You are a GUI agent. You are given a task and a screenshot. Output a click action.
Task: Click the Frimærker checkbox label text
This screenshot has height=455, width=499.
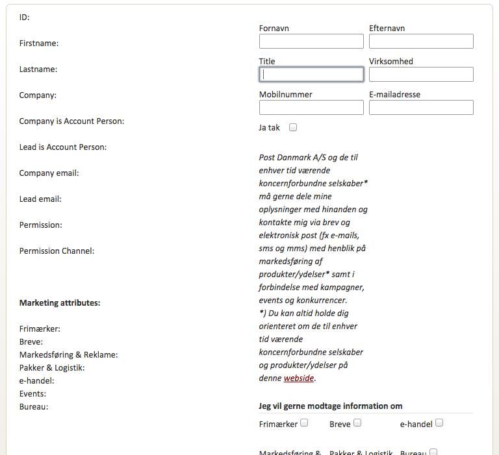278,424
